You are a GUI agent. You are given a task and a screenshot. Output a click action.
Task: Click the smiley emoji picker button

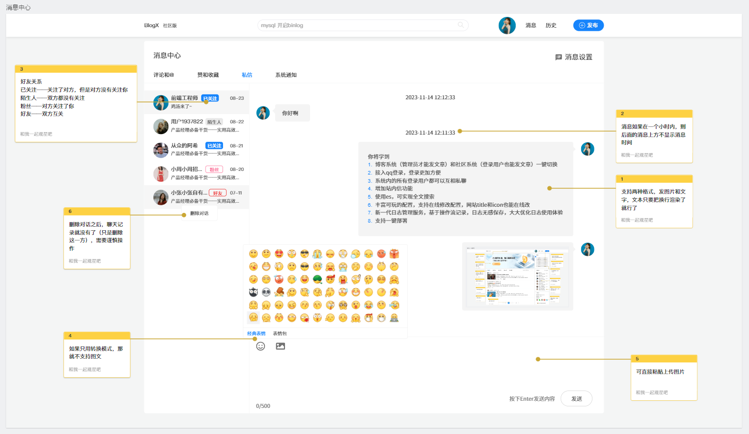[260, 346]
